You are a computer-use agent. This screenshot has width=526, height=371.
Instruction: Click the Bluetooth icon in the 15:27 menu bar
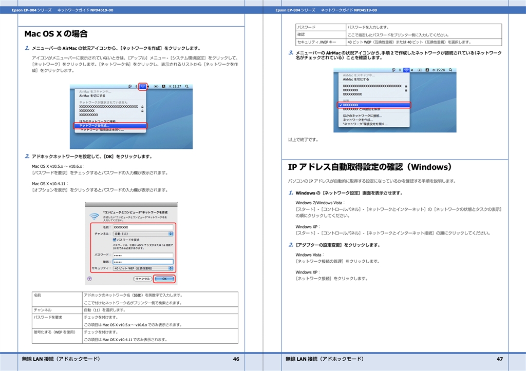coord(136,87)
